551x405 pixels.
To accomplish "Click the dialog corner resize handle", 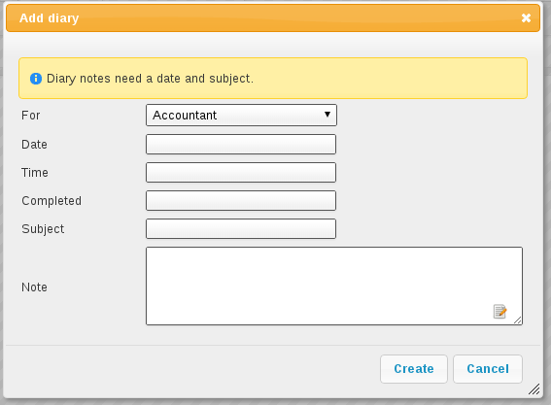I will click(534, 389).
